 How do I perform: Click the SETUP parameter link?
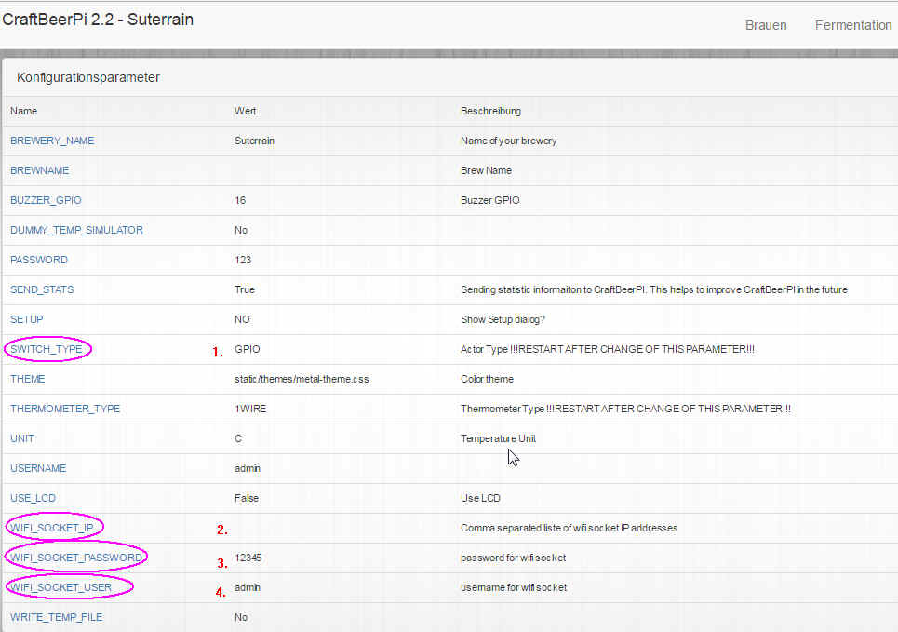tap(27, 319)
